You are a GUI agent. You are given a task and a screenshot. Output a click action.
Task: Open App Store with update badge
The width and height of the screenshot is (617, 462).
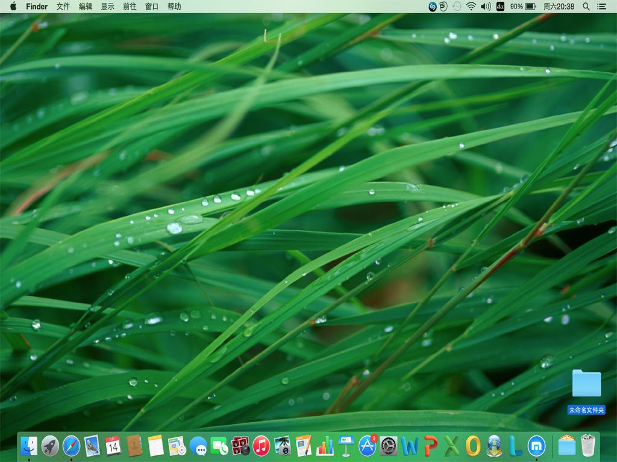pyautogui.click(x=368, y=446)
